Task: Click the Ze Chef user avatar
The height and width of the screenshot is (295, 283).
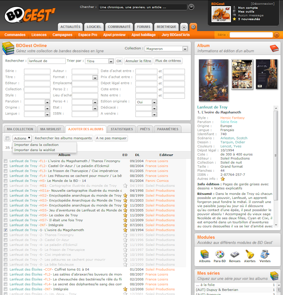Action: click(221, 14)
